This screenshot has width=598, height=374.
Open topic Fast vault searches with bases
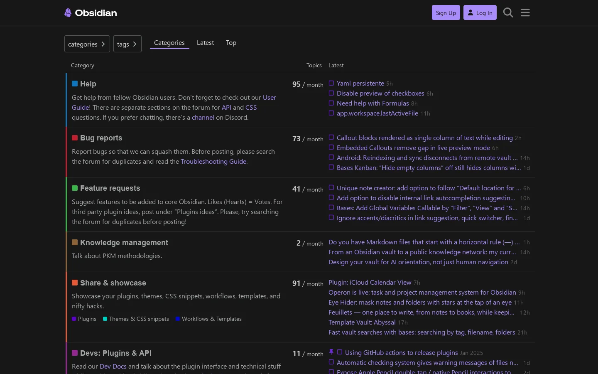coord(422,332)
